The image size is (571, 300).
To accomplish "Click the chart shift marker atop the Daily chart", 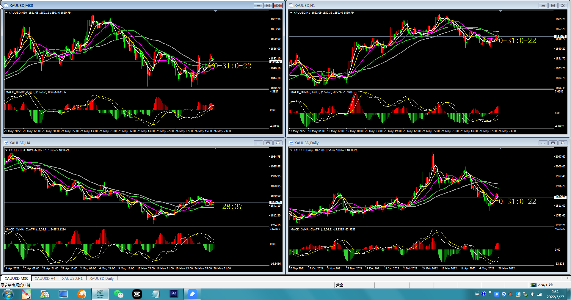I will [500, 149].
